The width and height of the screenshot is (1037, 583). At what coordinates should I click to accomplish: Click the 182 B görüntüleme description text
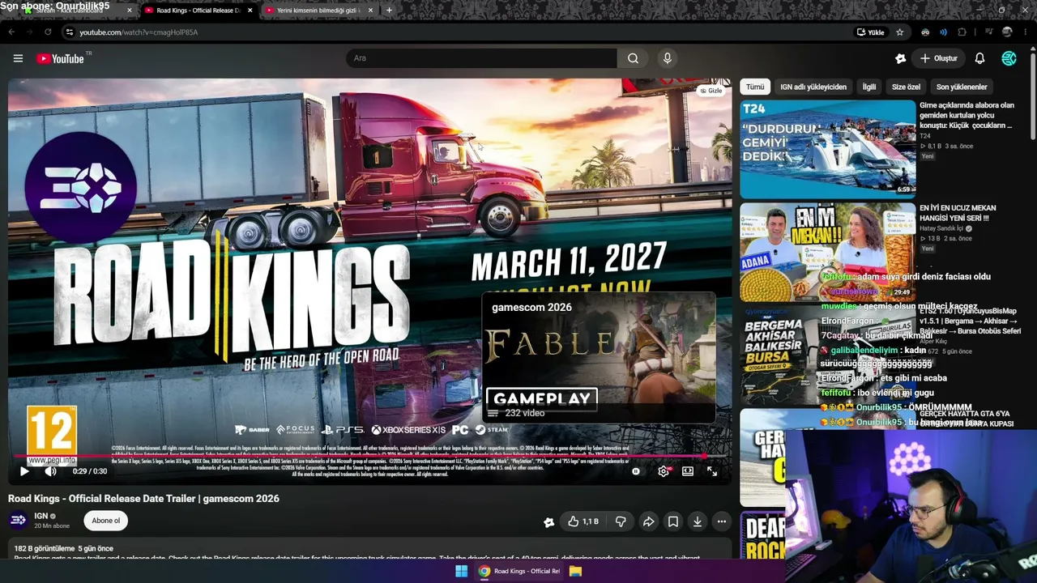coord(64,548)
